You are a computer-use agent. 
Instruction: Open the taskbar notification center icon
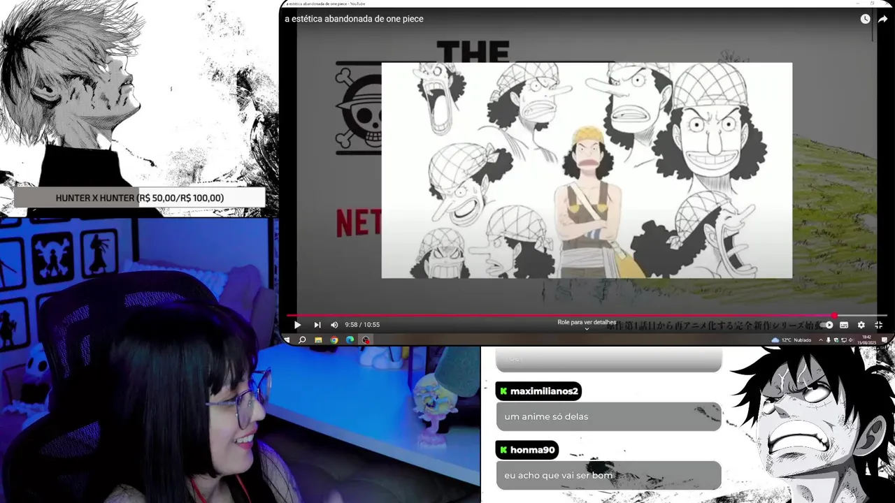(885, 340)
